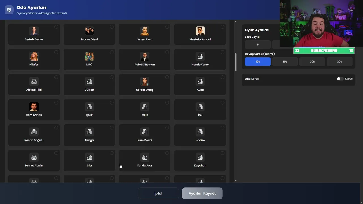Click the Hande Yener placeholder icon
This screenshot has height=204, width=363.
pos(200,56)
